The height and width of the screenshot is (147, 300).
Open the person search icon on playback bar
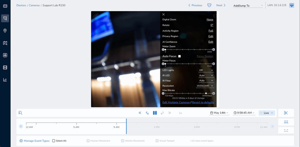[20, 113]
